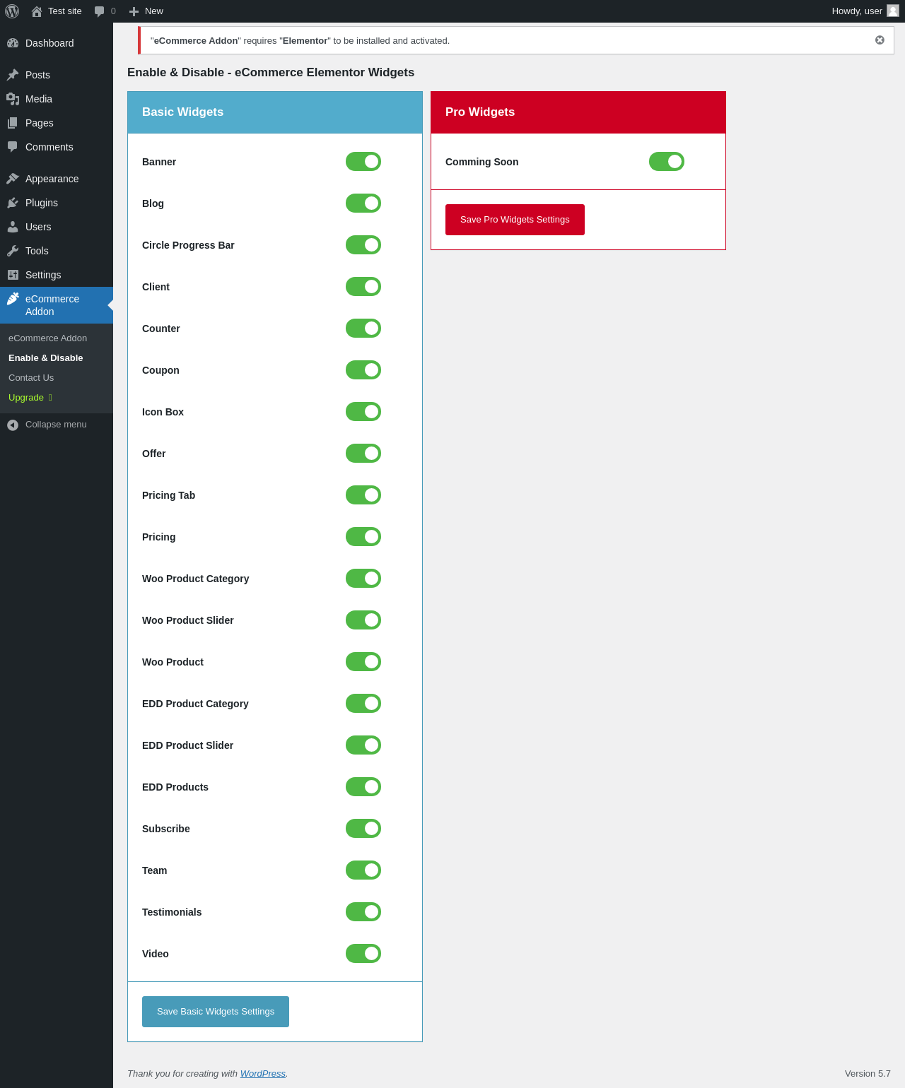
Task: Click the Posts pushpin icon
Action: [13, 75]
